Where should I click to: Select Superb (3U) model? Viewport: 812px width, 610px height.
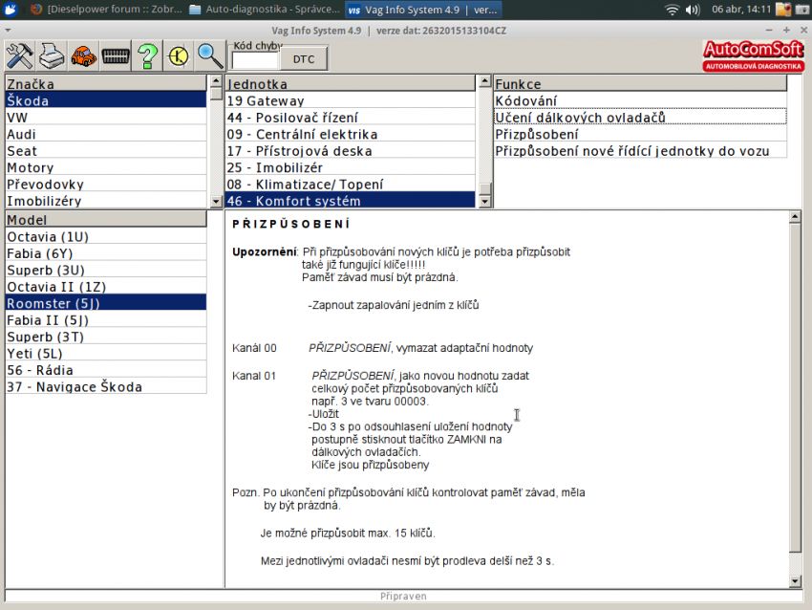pyautogui.click(x=106, y=270)
